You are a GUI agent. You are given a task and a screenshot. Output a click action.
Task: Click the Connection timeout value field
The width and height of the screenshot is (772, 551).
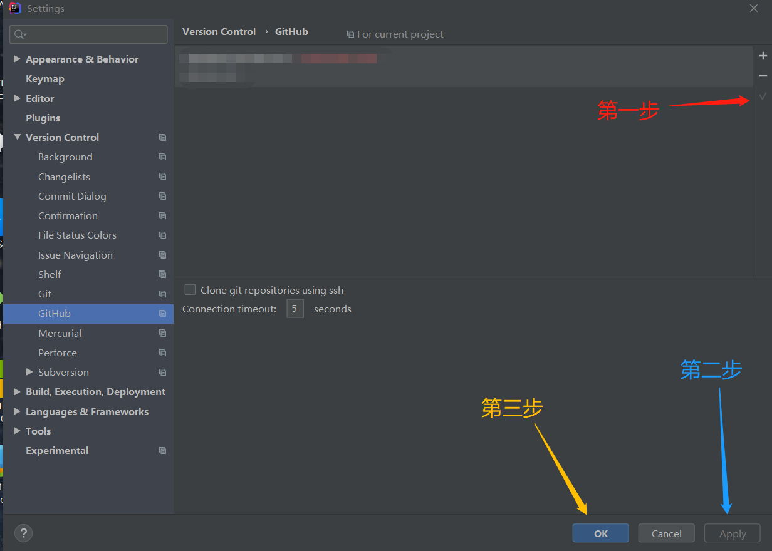pos(295,309)
